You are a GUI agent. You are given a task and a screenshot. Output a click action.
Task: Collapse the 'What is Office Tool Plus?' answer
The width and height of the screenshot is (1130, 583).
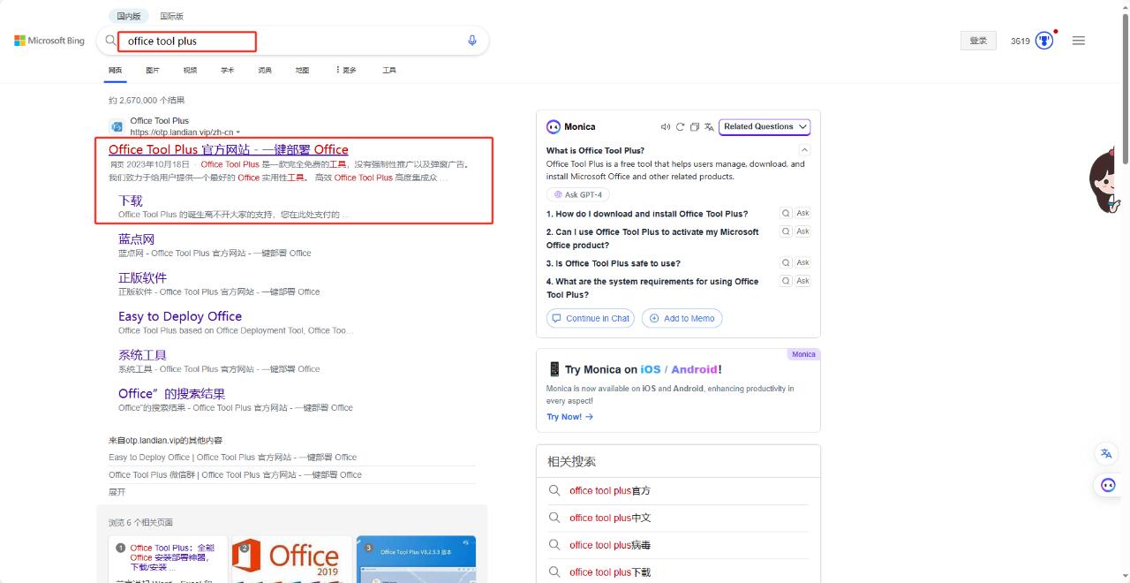803,151
